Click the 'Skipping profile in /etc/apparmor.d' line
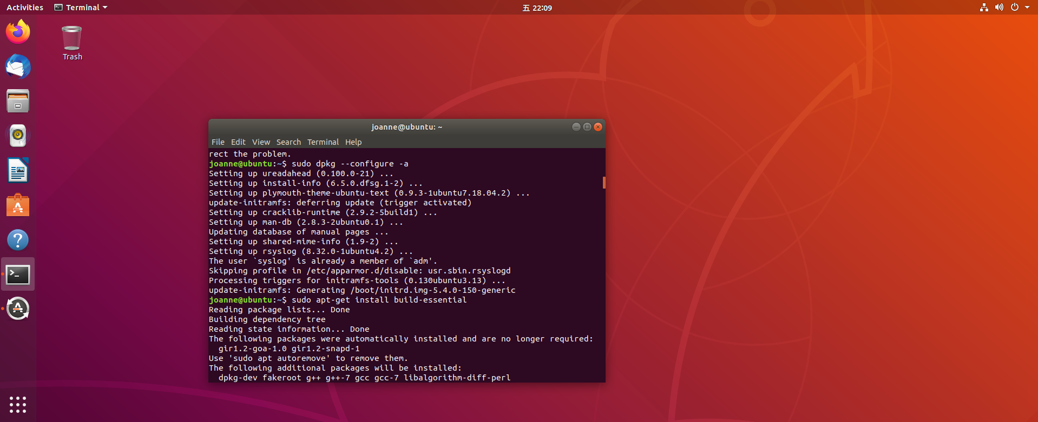This screenshot has width=1038, height=422. pos(359,271)
